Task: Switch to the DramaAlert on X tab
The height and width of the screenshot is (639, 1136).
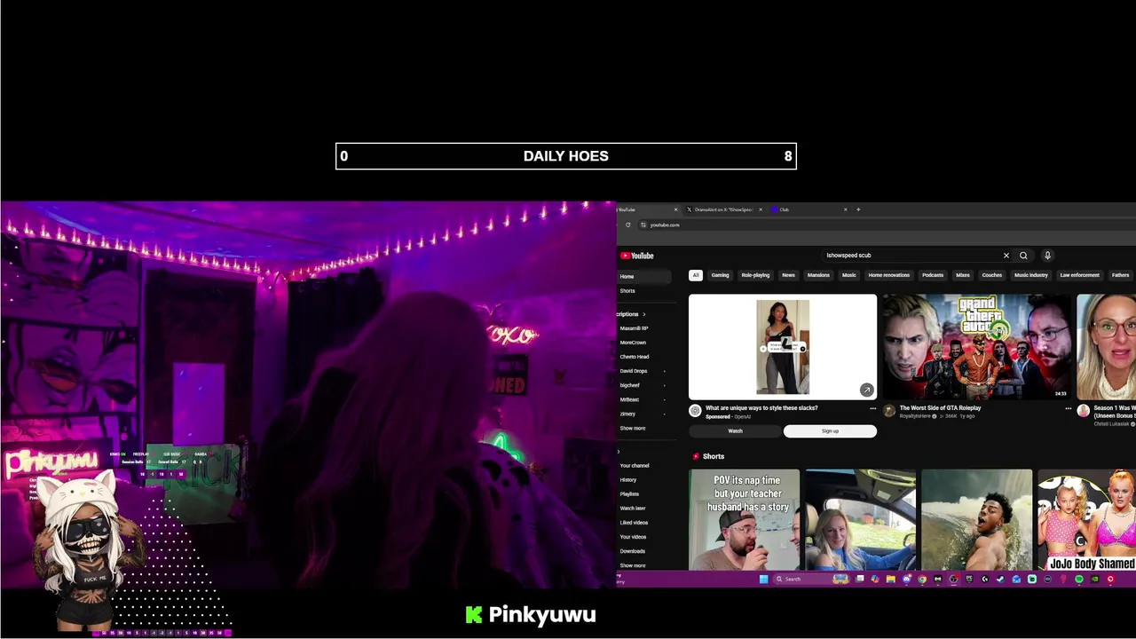Action: [722, 209]
